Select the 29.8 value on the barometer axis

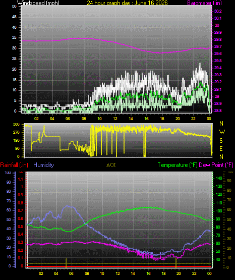click(218, 39)
